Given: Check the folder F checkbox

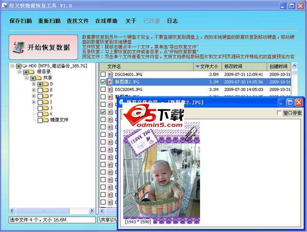Looking at the screenshot, I should tap(40, 96).
